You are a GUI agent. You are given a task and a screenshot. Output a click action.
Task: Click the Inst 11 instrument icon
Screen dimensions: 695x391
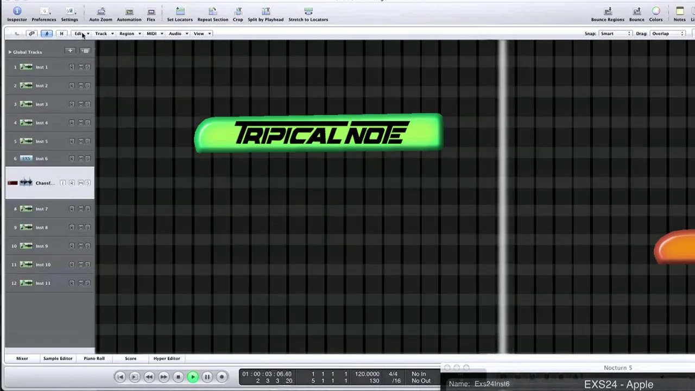tap(26, 283)
